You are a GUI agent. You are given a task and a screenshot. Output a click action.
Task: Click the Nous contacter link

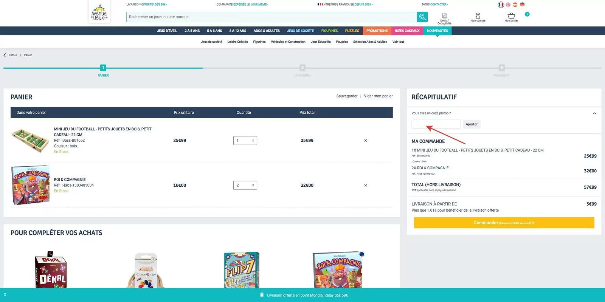tap(435, 5)
